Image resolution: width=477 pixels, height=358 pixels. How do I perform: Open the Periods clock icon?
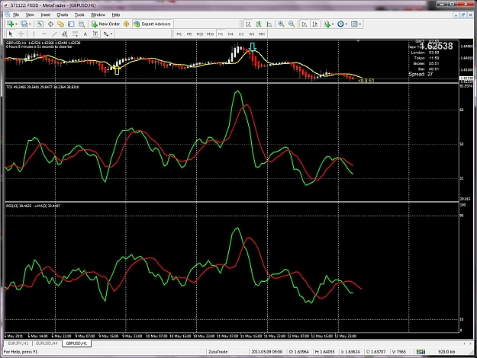pyautogui.click(x=340, y=24)
